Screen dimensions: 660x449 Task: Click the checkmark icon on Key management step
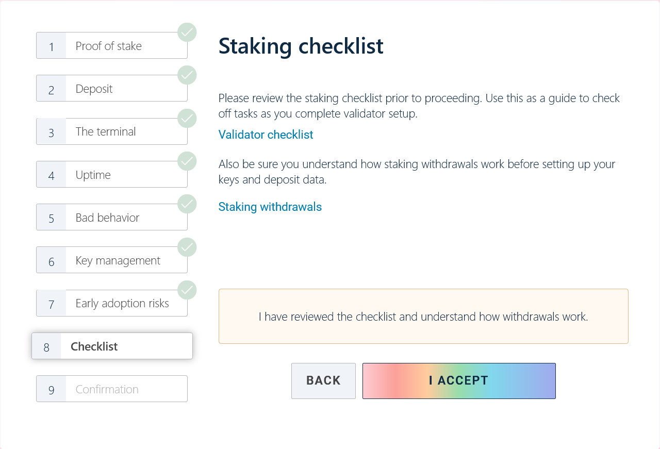[187, 247]
